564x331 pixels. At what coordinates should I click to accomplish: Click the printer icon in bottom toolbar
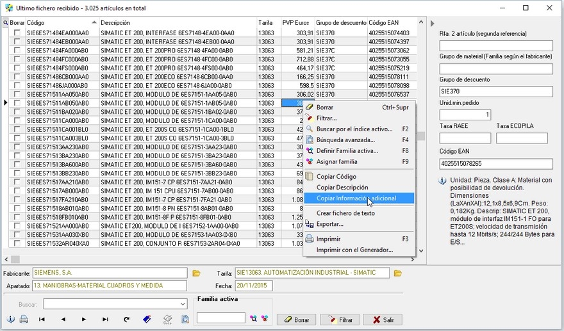coord(24,319)
